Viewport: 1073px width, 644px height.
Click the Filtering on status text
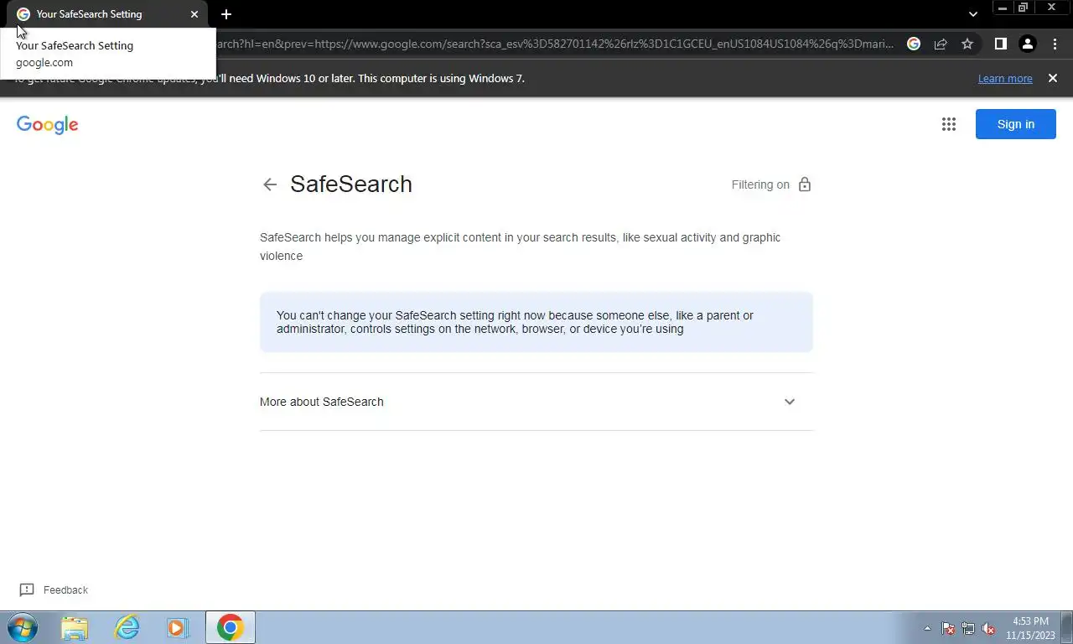[x=760, y=184]
